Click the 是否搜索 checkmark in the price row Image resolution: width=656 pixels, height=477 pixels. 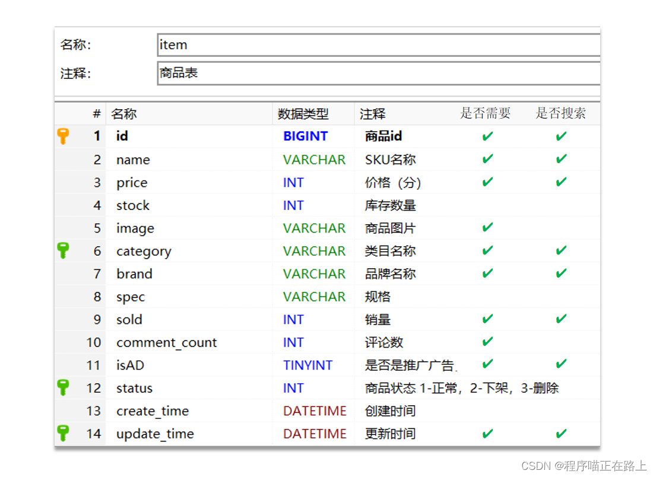click(561, 182)
